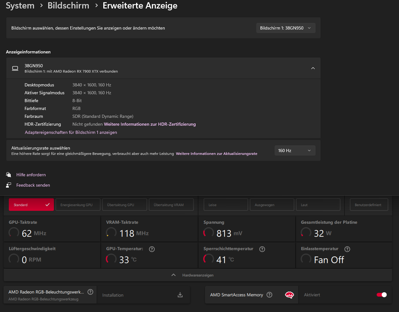Click the Hilfe anfordern link

coord(31,175)
